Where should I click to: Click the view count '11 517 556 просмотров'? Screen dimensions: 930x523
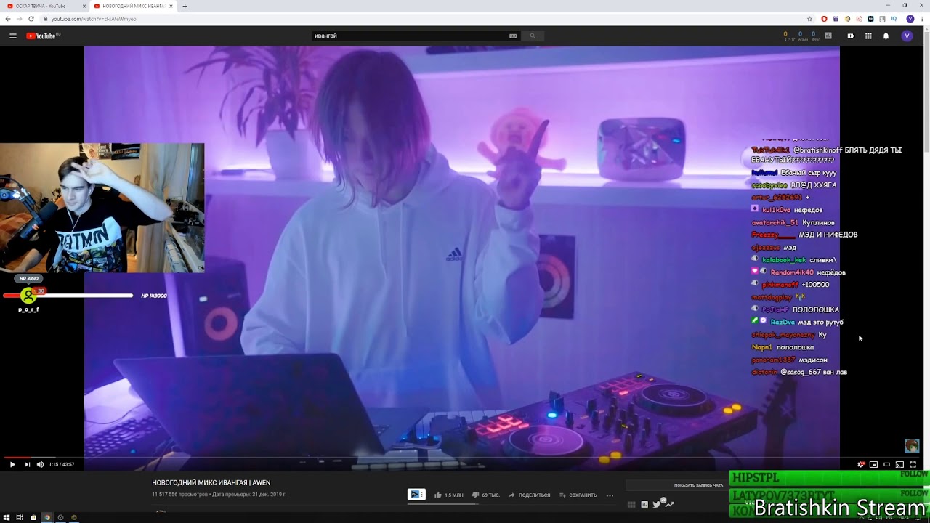coord(179,495)
